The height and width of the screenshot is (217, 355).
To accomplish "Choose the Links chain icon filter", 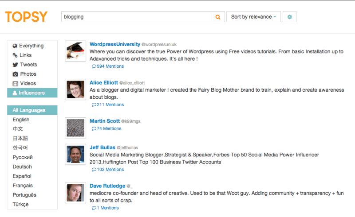I will click(15, 55).
